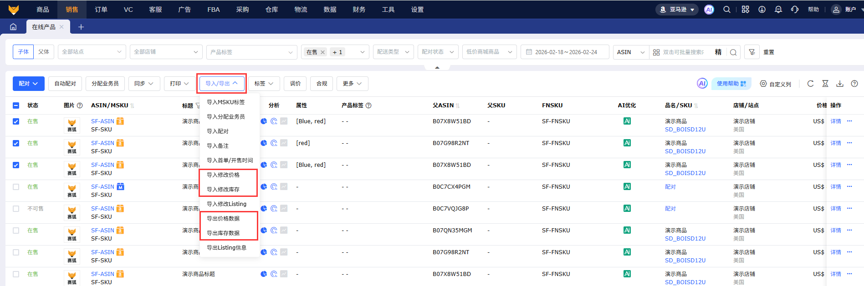Click the 分配业务员 button

pos(105,84)
